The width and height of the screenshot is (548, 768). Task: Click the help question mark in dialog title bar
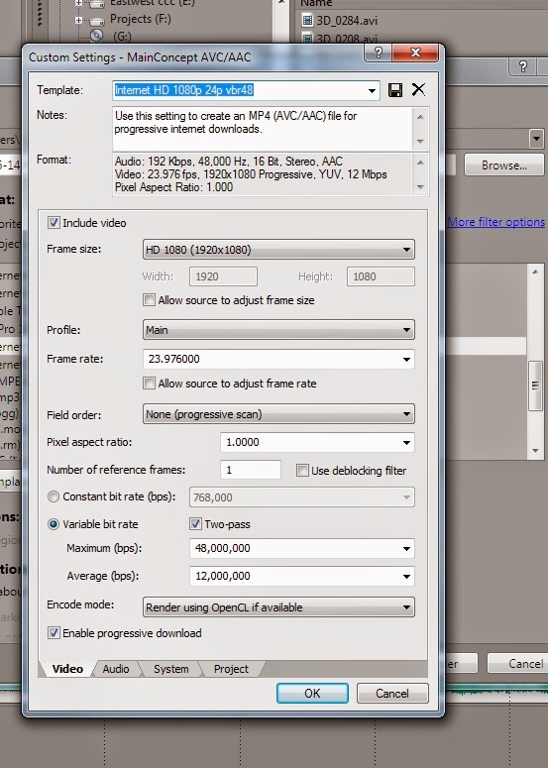pyautogui.click(x=379, y=53)
